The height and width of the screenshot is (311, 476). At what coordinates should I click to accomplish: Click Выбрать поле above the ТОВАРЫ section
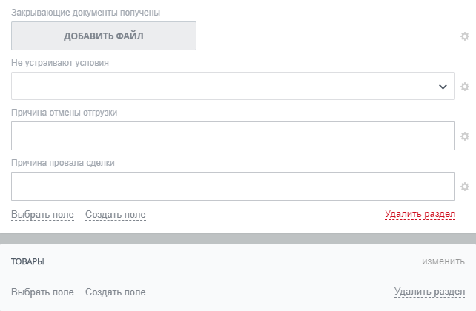click(x=42, y=215)
